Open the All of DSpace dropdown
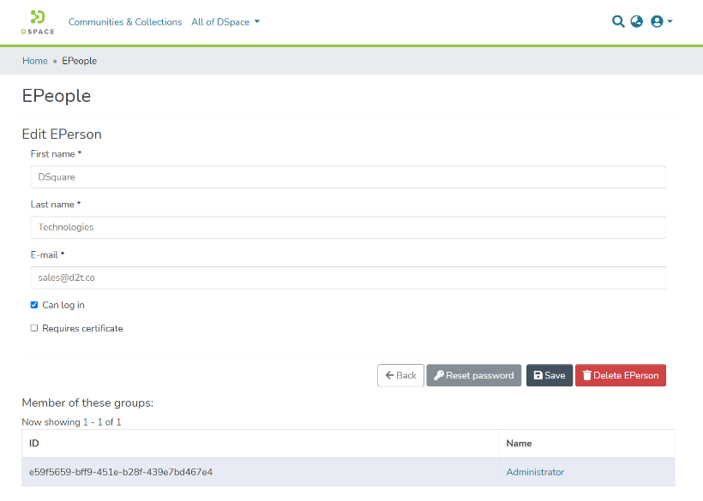 pos(225,22)
